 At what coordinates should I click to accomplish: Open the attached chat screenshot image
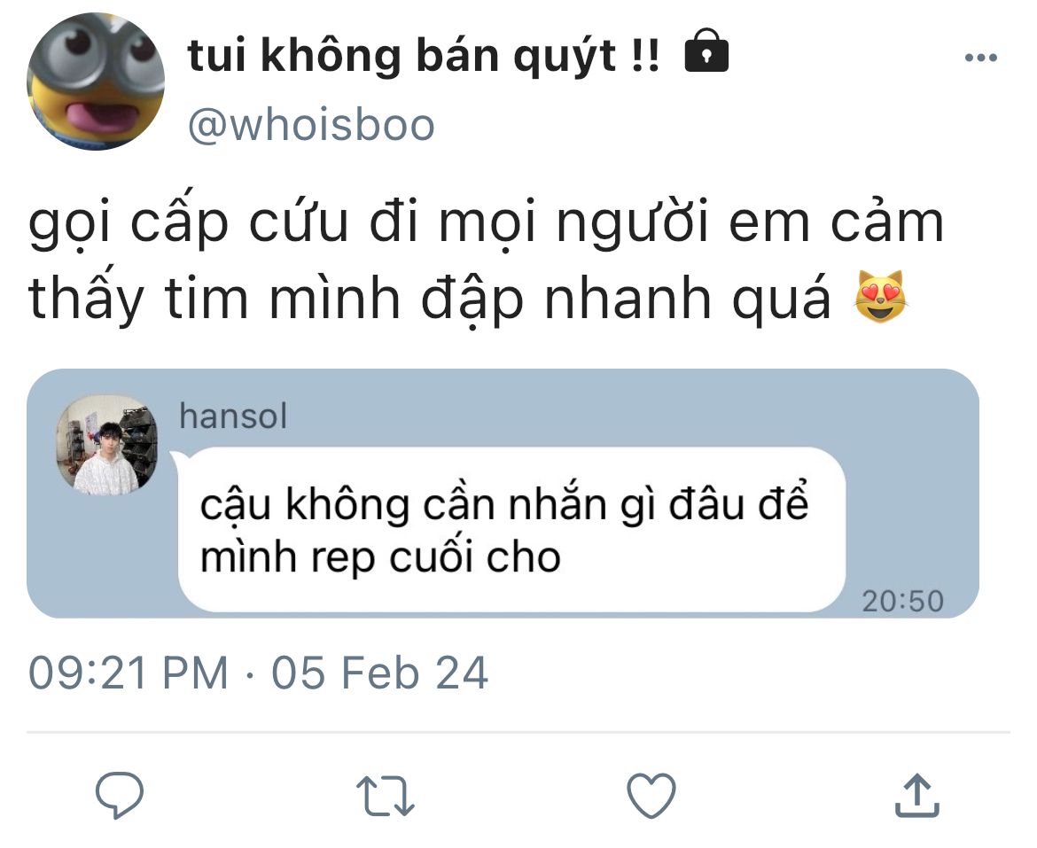click(503, 493)
